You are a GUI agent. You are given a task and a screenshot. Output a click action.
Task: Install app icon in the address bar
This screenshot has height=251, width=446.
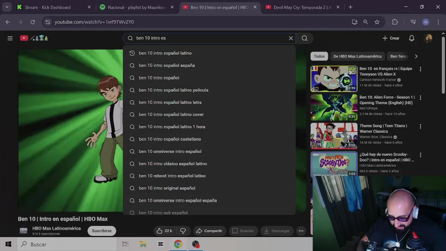pyautogui.click(x=355, y=22)
